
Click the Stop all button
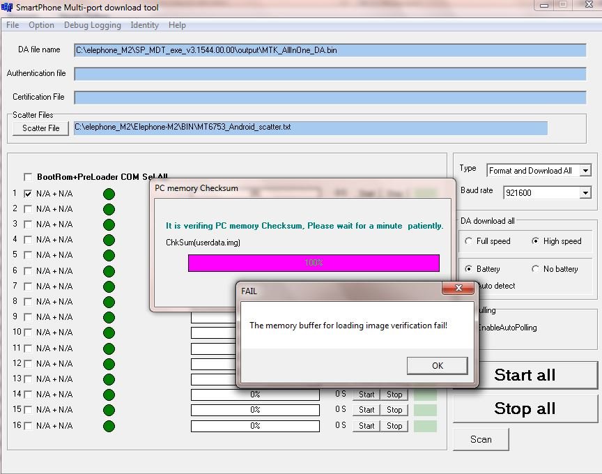tap(525, 408)
